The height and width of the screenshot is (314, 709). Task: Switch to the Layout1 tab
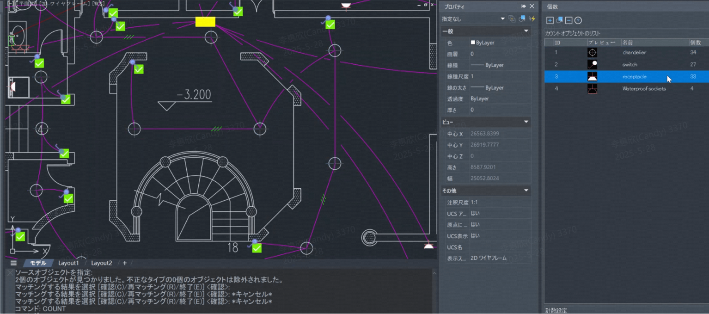tap(68, 263)
